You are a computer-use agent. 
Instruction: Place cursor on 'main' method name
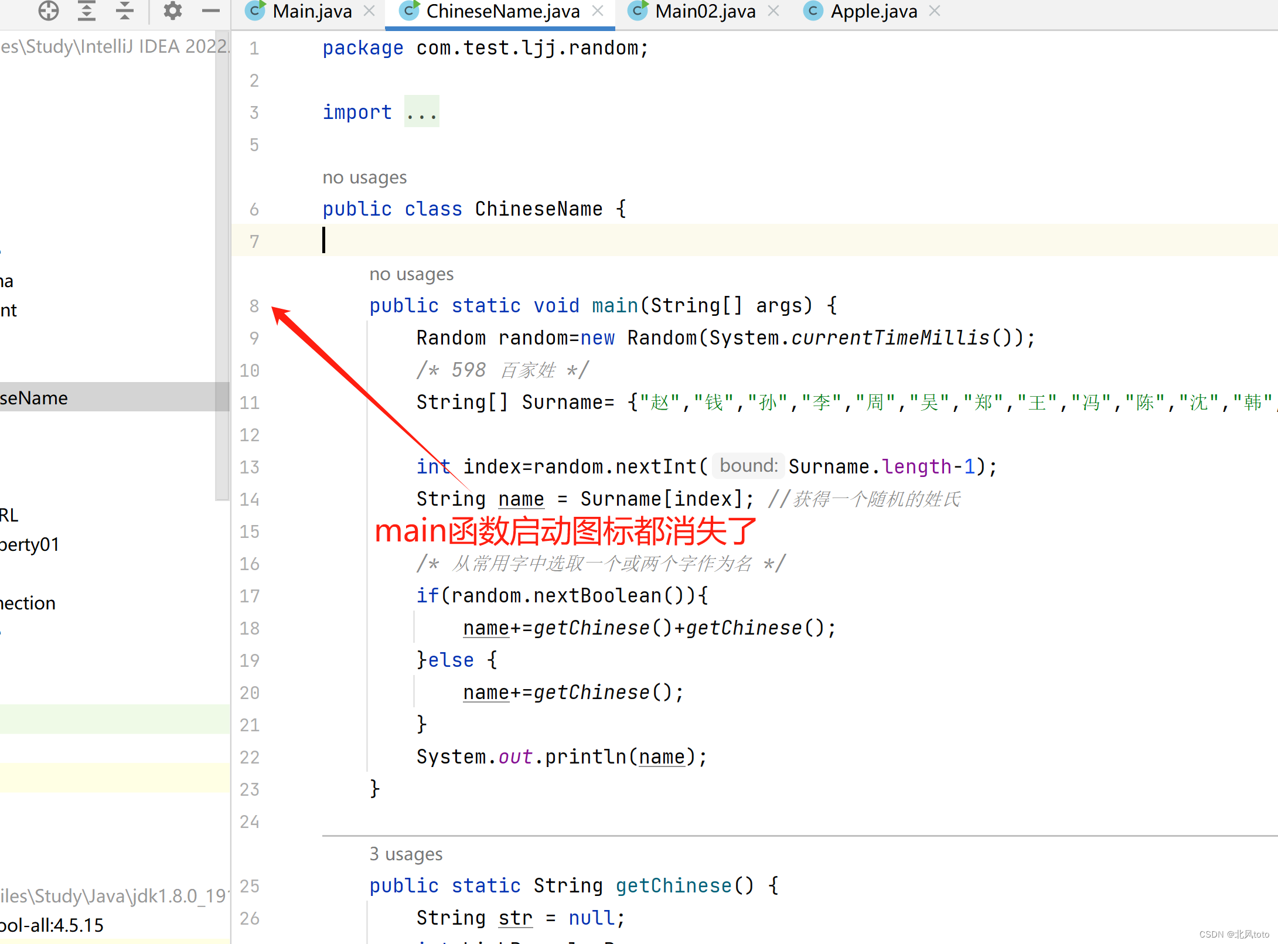(615, 305)
